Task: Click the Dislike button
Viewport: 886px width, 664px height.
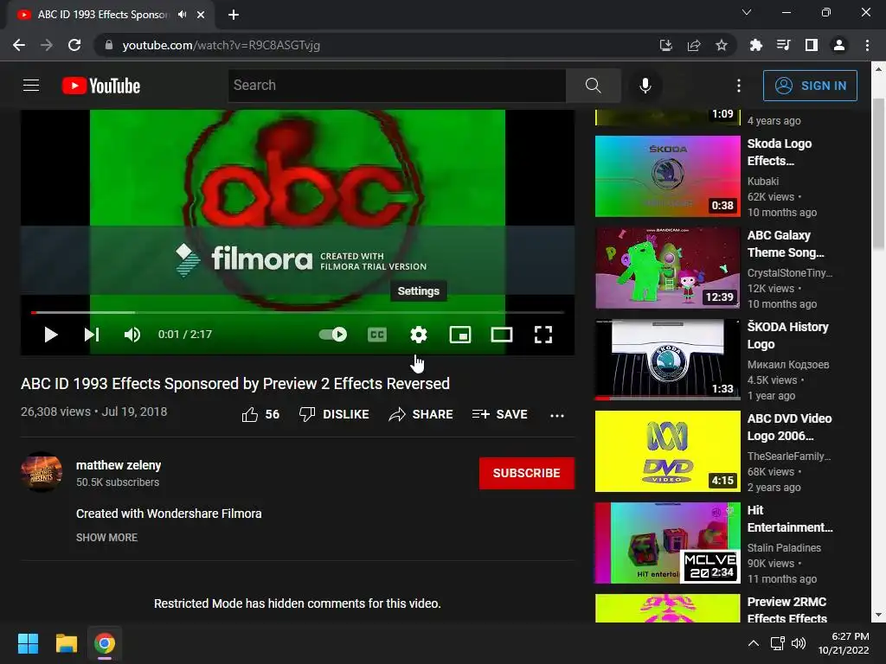Action: (x=334, y=414)
